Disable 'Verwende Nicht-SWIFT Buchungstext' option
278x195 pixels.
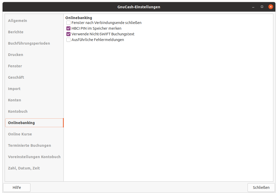click(68, 34)
